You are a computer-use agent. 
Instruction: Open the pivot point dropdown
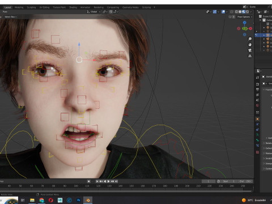(x=105, y=12)
